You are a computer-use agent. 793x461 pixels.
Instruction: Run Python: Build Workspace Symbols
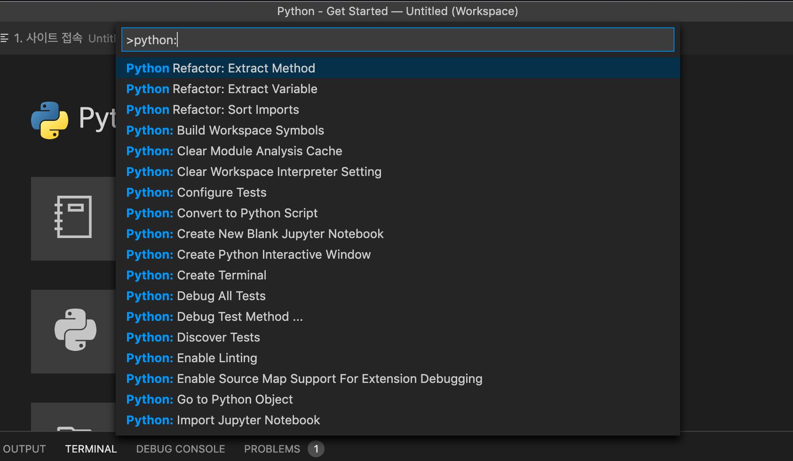(x=397, y=130)
